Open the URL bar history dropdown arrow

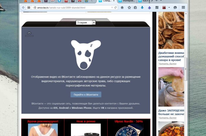112,7
